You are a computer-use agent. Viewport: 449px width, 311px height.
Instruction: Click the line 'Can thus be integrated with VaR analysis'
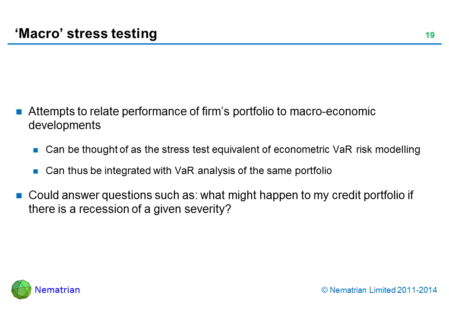point(189,171)
